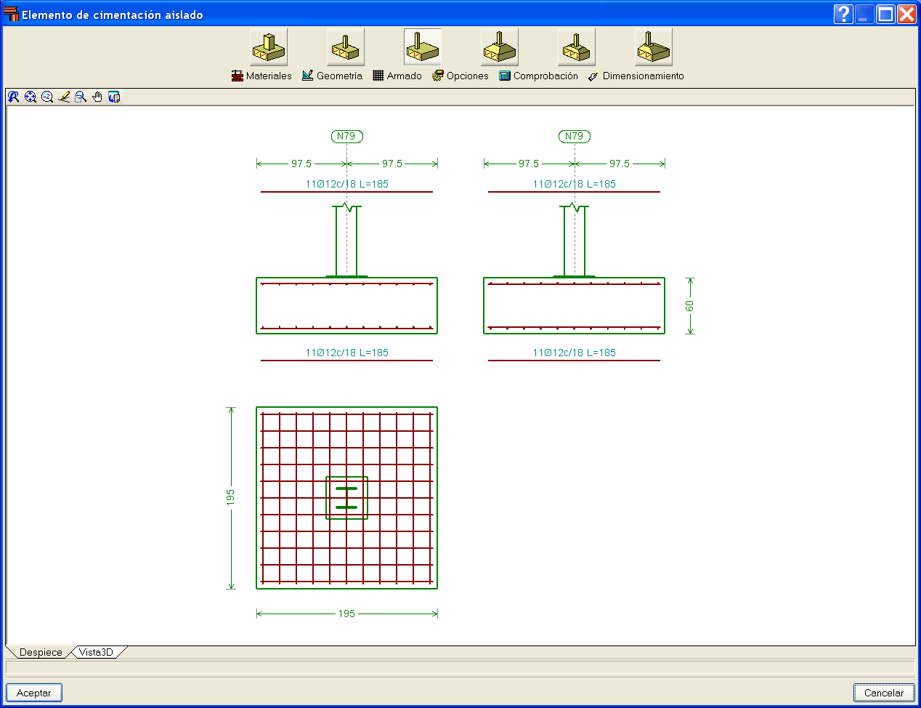Choose the wide sloped footing type icon
The image size is (921, 708).
pos(654,47)
